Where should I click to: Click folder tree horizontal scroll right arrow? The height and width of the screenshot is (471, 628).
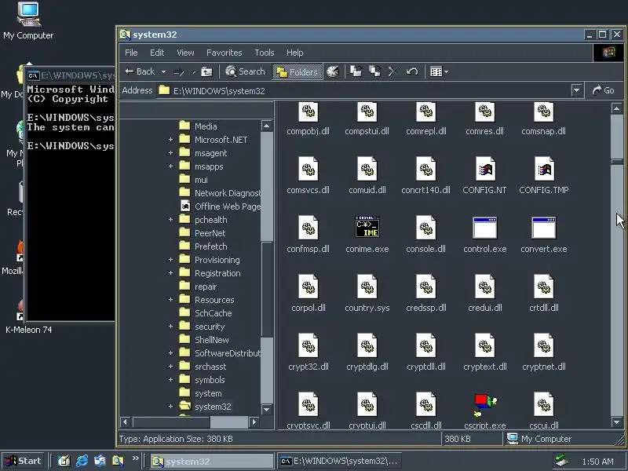point(254,422)
